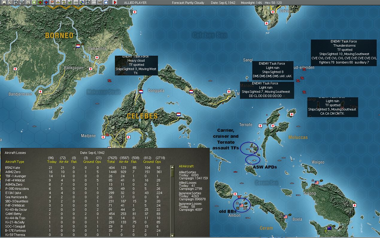Select the F4F-4 Wildcat row
This screenshot has width=380, height=238.
point(87,180)
